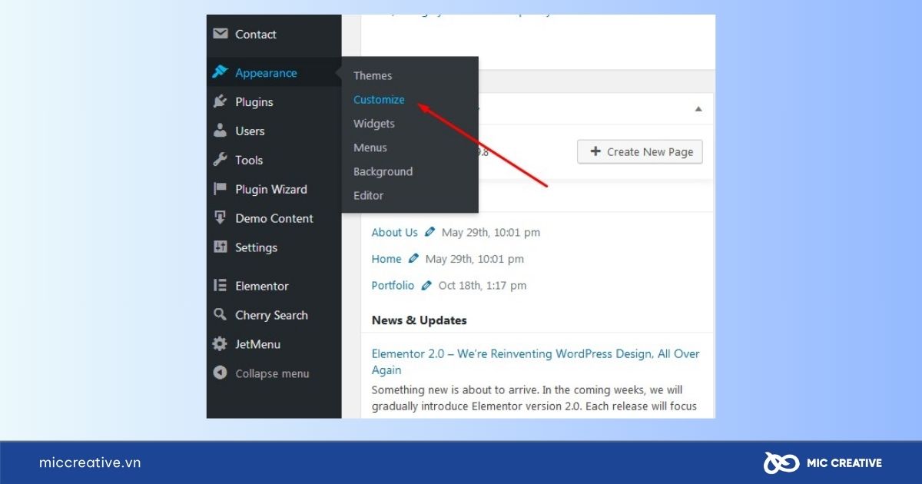922x484 pixels.
Task: Click the edit pencil next to Portfolio
Action: 426,285
